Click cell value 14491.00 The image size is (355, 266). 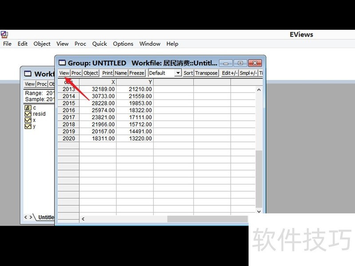pyautogui.click(x=135, y=131)
